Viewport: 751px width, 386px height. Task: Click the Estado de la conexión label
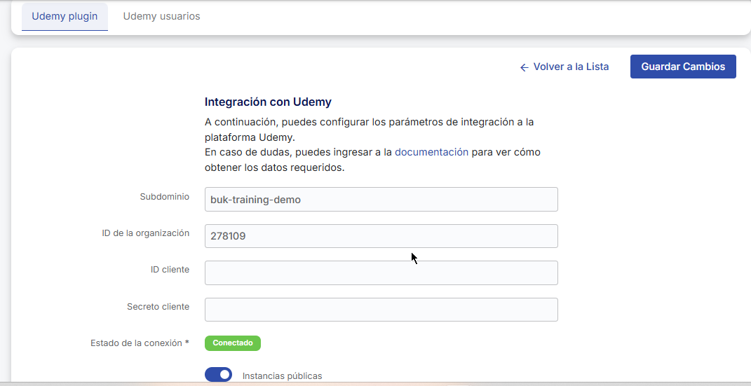140,343
